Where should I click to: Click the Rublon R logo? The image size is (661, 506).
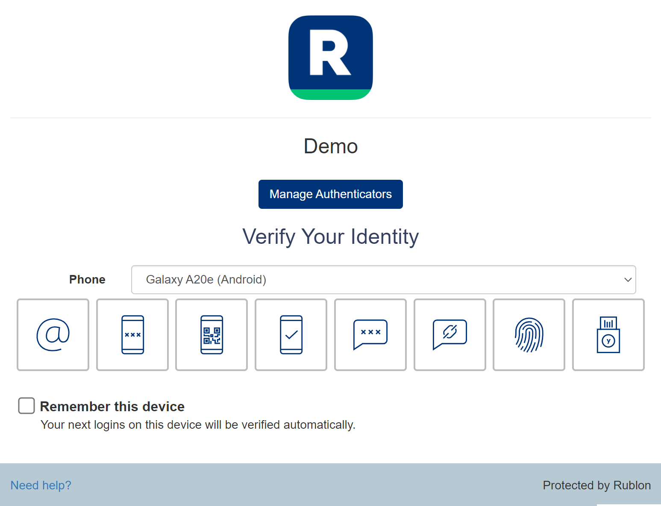(330, 58)
